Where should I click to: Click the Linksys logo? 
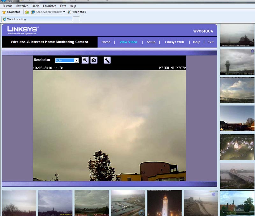(23, 30)
